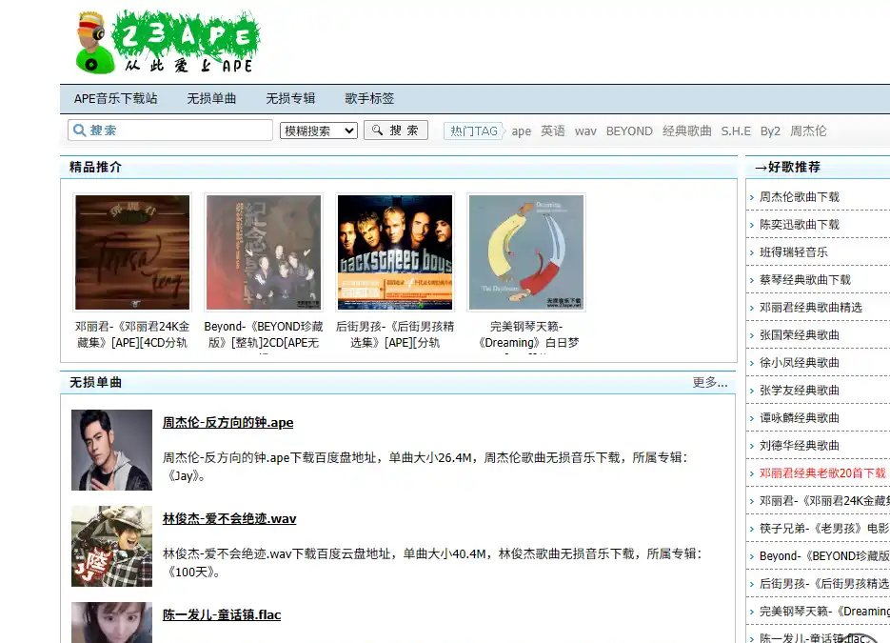Viewport: 890px width, 643px height.
Task: Open the 邓丽君24K金藏集 album cover
Action: 132,252
